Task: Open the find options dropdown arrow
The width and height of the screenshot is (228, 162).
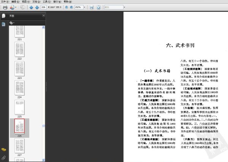Action: 124,7
